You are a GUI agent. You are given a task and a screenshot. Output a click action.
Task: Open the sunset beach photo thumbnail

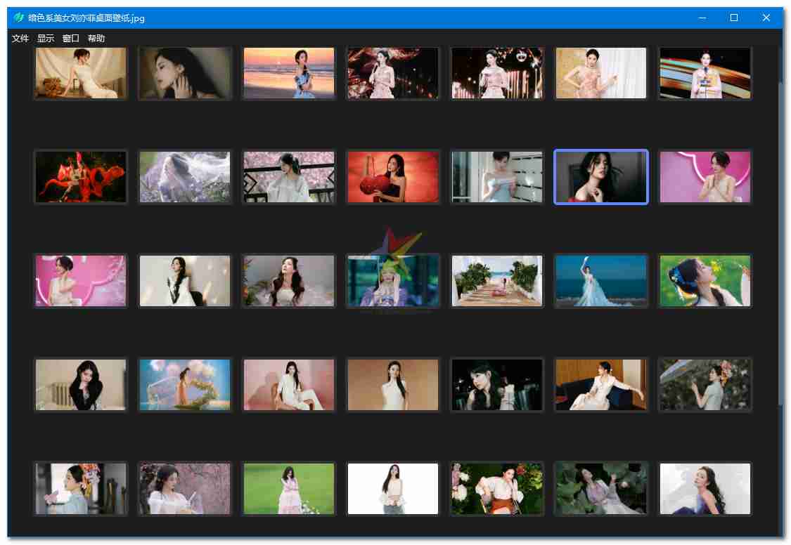[289, 73]
